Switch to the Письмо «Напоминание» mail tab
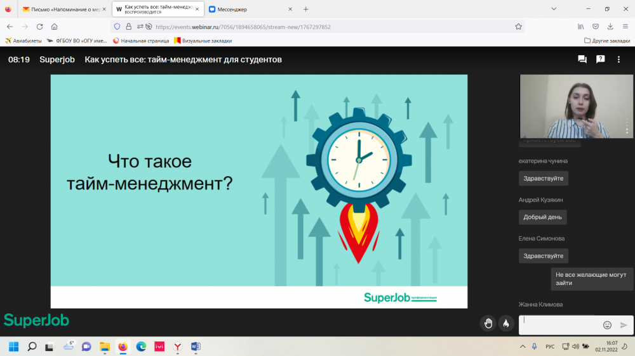 [60, 10]
